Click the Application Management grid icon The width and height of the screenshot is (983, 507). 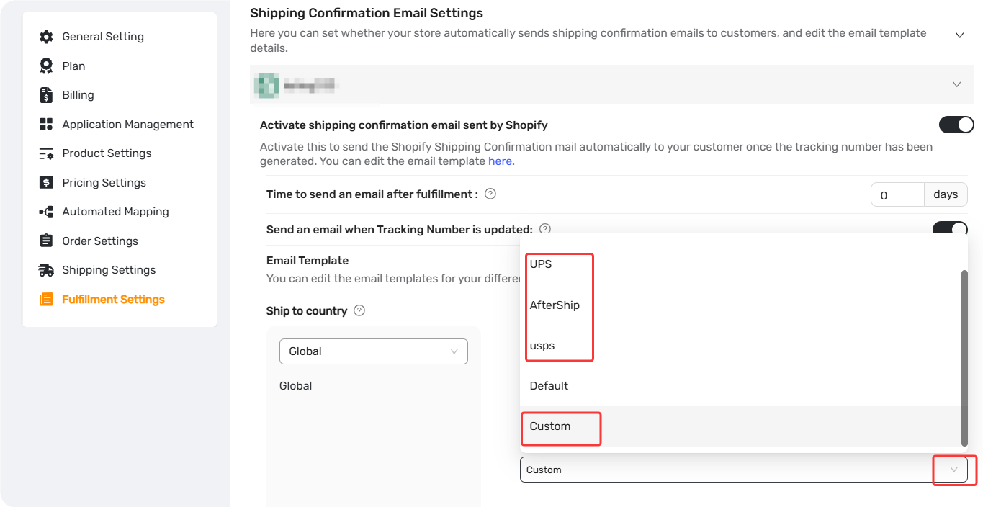click(46, 124)
